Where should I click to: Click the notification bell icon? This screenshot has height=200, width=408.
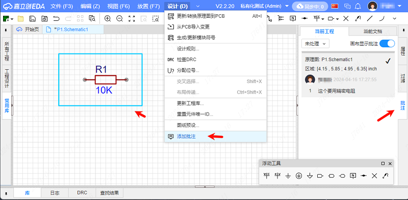[358, 6]
